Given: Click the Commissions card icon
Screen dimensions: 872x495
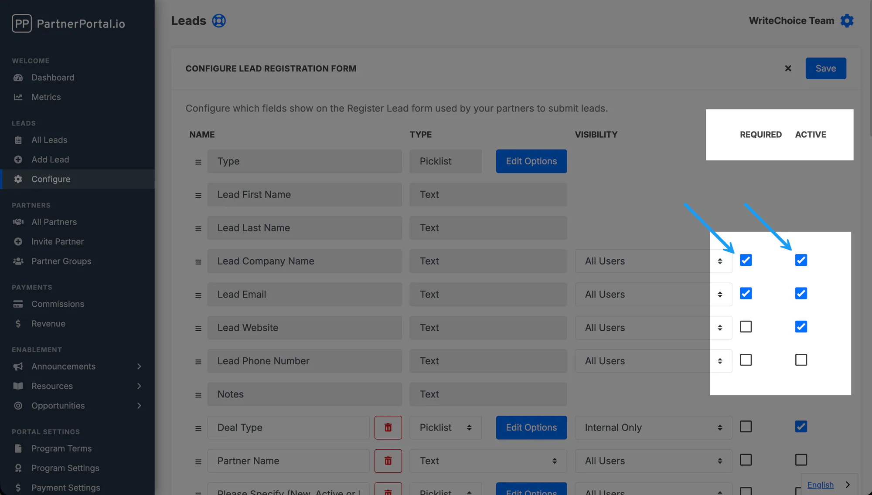Looking at the screenshot, I should click(18, 304).
